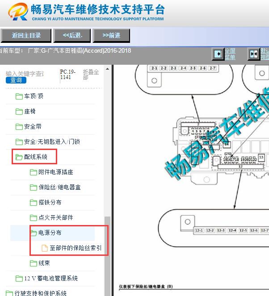Click connector pin 2-1 in diagram
The image size is (269, 296).
coord(154,68)
